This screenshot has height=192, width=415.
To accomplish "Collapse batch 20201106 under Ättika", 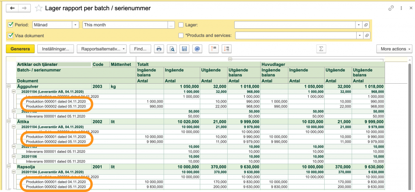I will [13, 156].
